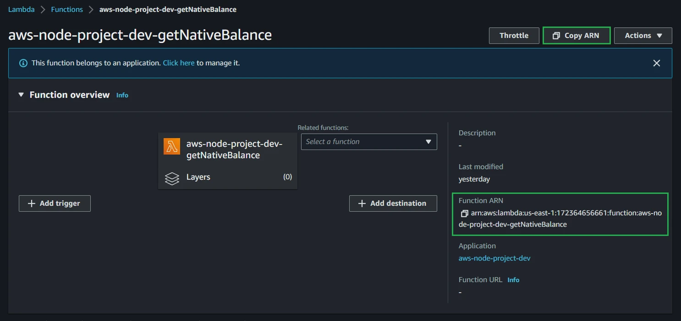The height and width of the screenshot is (321, 681).
Task: Open the aws-node-project-dev application link
Action: (494, 258)
